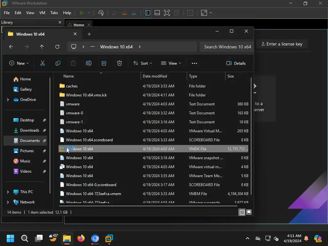Show hidden system tray icons chevron
328x246 pixels.
point(248,238)
